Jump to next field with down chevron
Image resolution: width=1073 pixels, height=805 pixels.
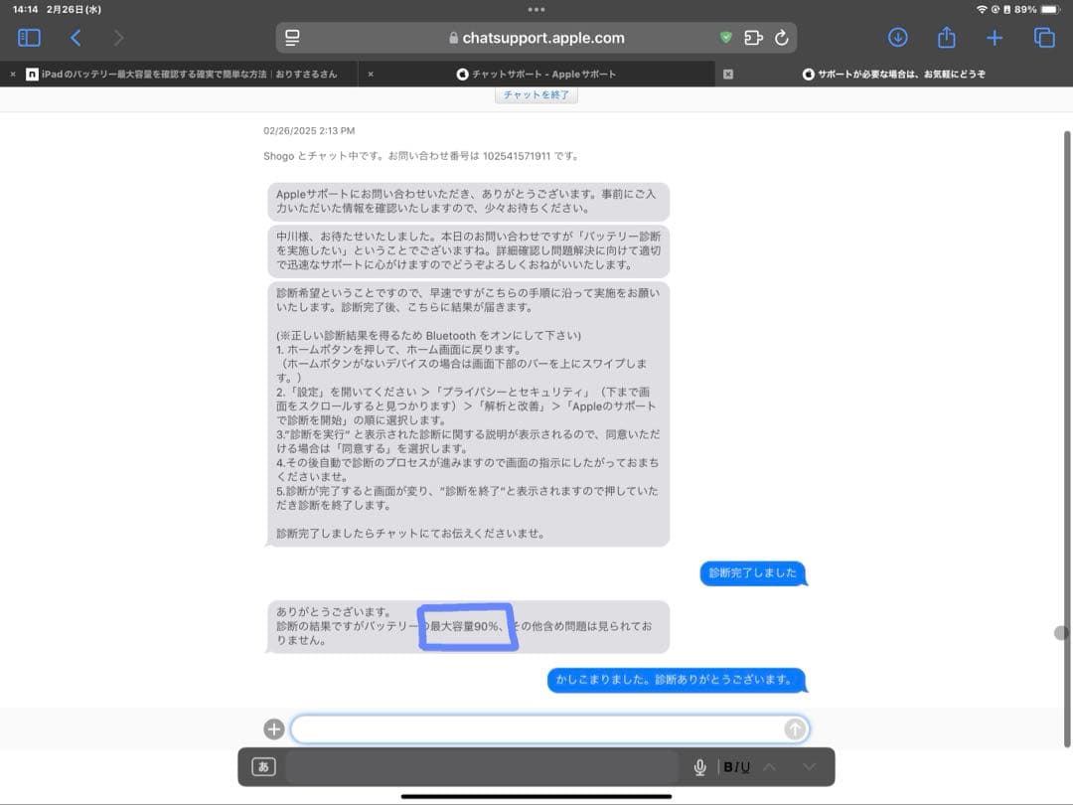[809, 766]
